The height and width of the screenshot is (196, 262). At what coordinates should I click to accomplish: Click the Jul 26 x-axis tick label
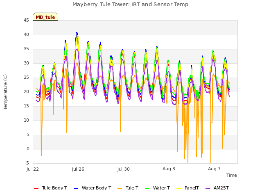point(78,169)
